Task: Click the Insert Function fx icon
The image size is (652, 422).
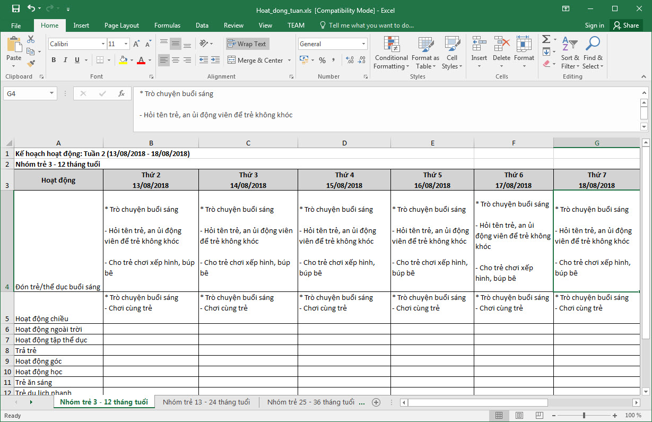Action: point(121,93)
